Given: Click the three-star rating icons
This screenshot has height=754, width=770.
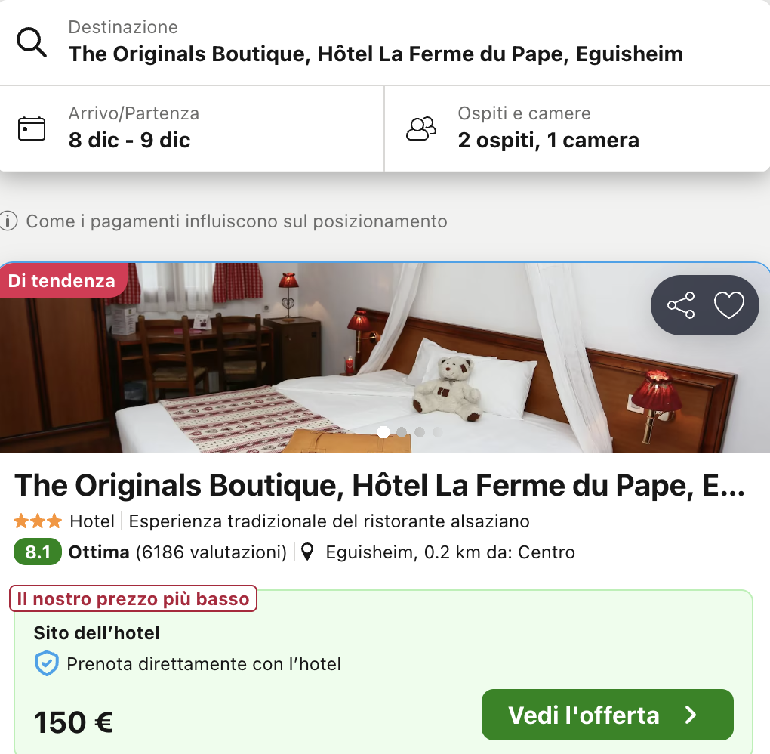Looking at the screenshot, I should point(38,521).
